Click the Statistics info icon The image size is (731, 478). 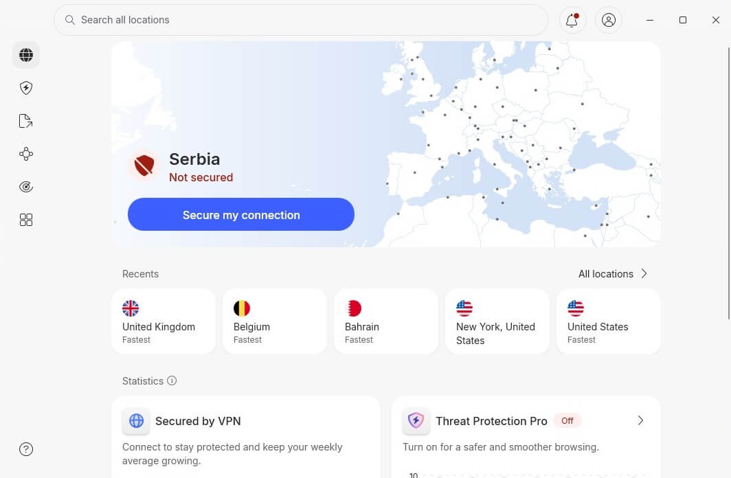[172, 380]
